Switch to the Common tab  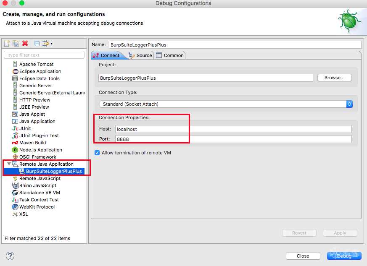pyautogui.click(x=170, y=55)
